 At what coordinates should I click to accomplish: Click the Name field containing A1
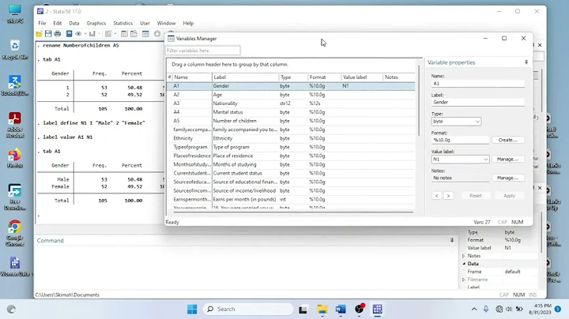click(478, 84)
